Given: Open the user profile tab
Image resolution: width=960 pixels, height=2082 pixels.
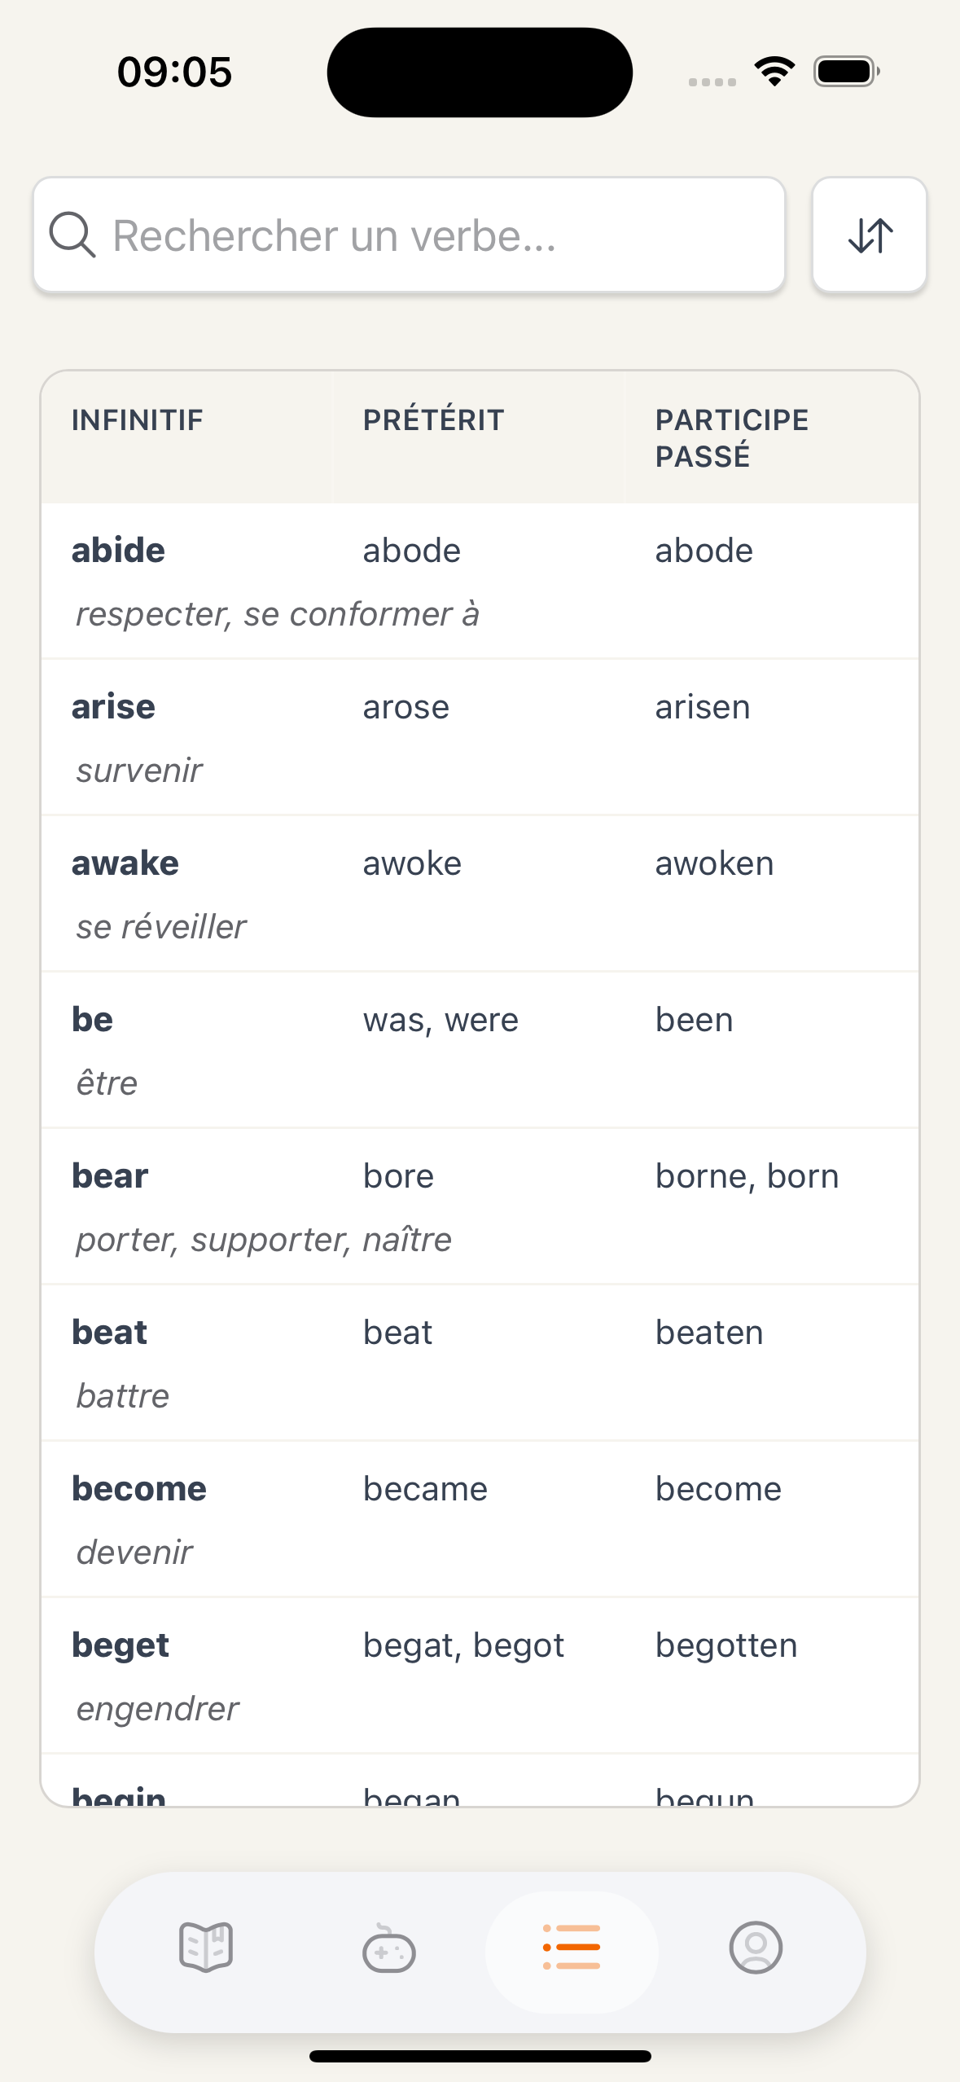Looking at the screenshot, I should coord(756,1948).
